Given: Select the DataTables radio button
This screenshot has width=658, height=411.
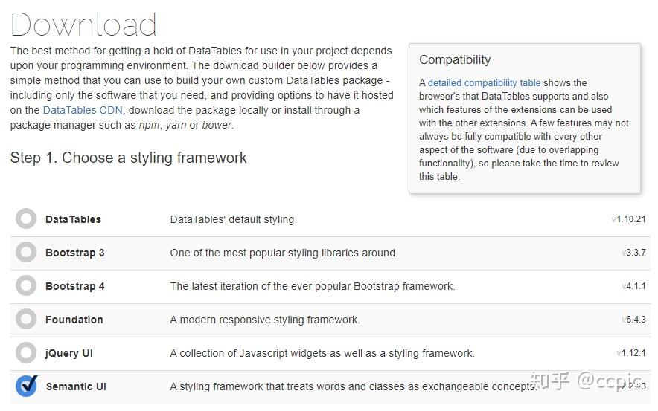Looking at the screenshot, I should point(26,219).
